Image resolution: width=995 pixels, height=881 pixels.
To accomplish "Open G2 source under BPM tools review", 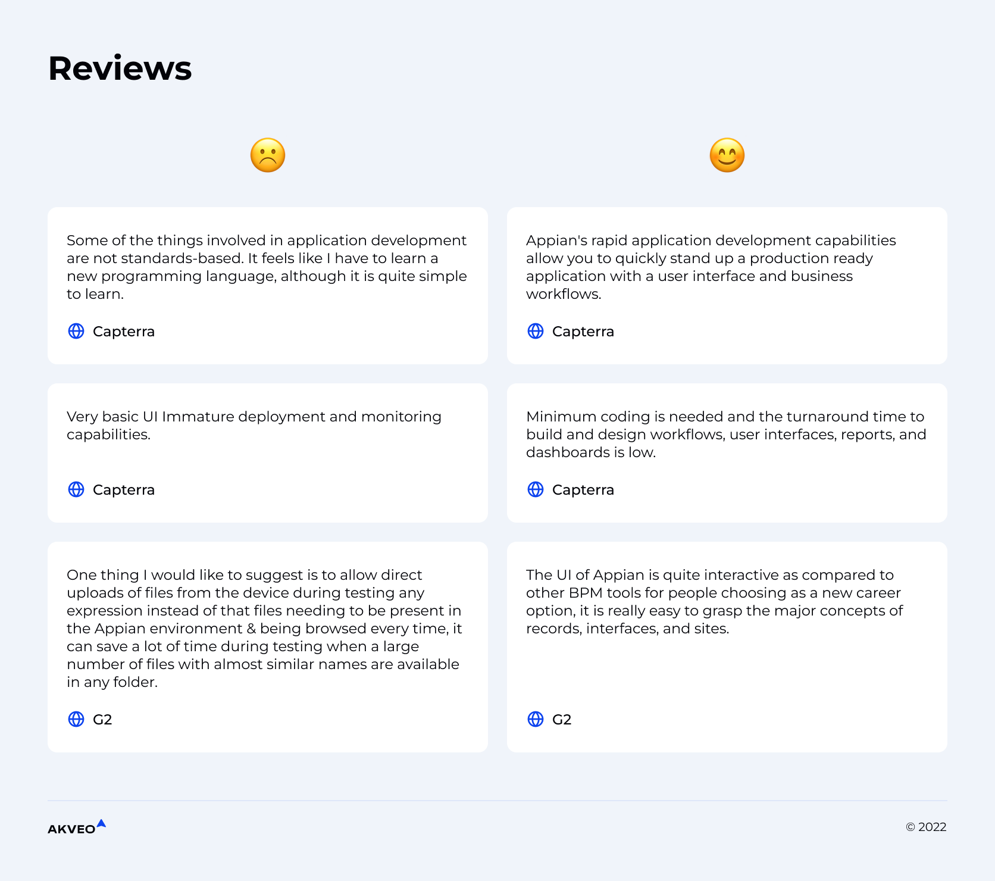I will click(x=562, y=720).
